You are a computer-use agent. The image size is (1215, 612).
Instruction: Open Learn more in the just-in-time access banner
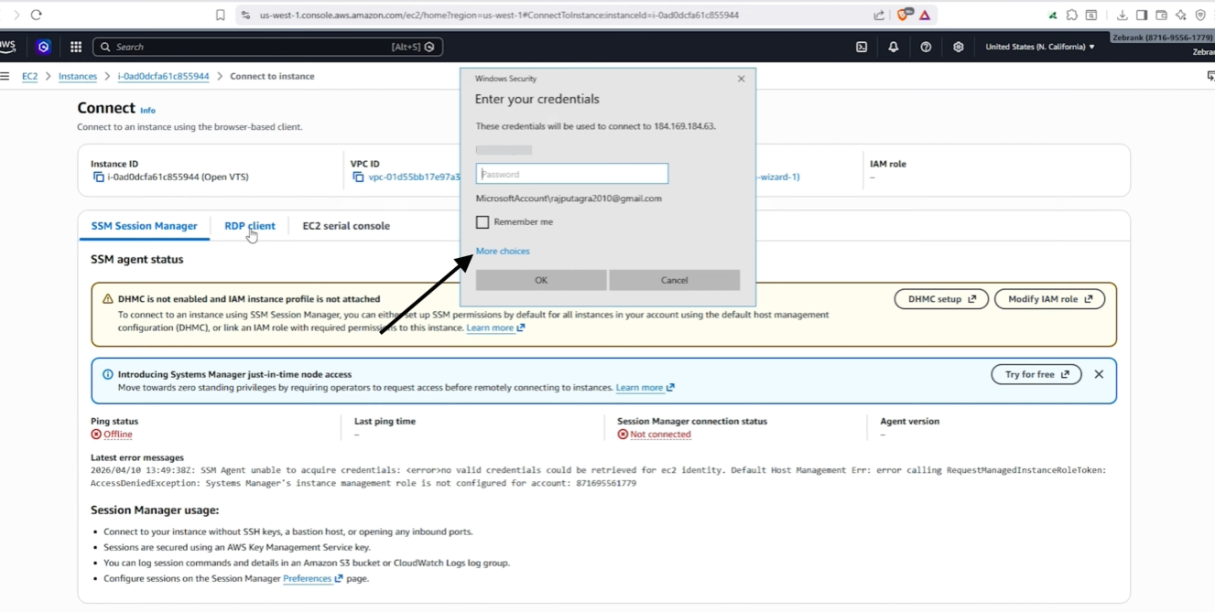pyautogui.click(x=645, y=388)
